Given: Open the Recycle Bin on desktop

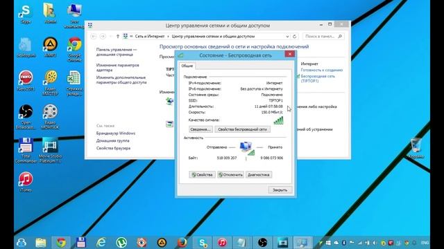Looking at the screenshot, I should click(x=416, y=147).
